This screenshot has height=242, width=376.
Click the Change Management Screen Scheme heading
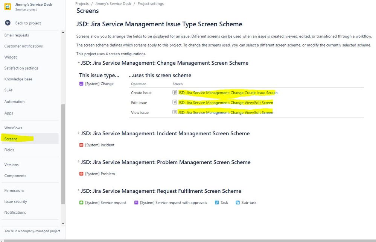pyautogui.click(x=164, y=63)
